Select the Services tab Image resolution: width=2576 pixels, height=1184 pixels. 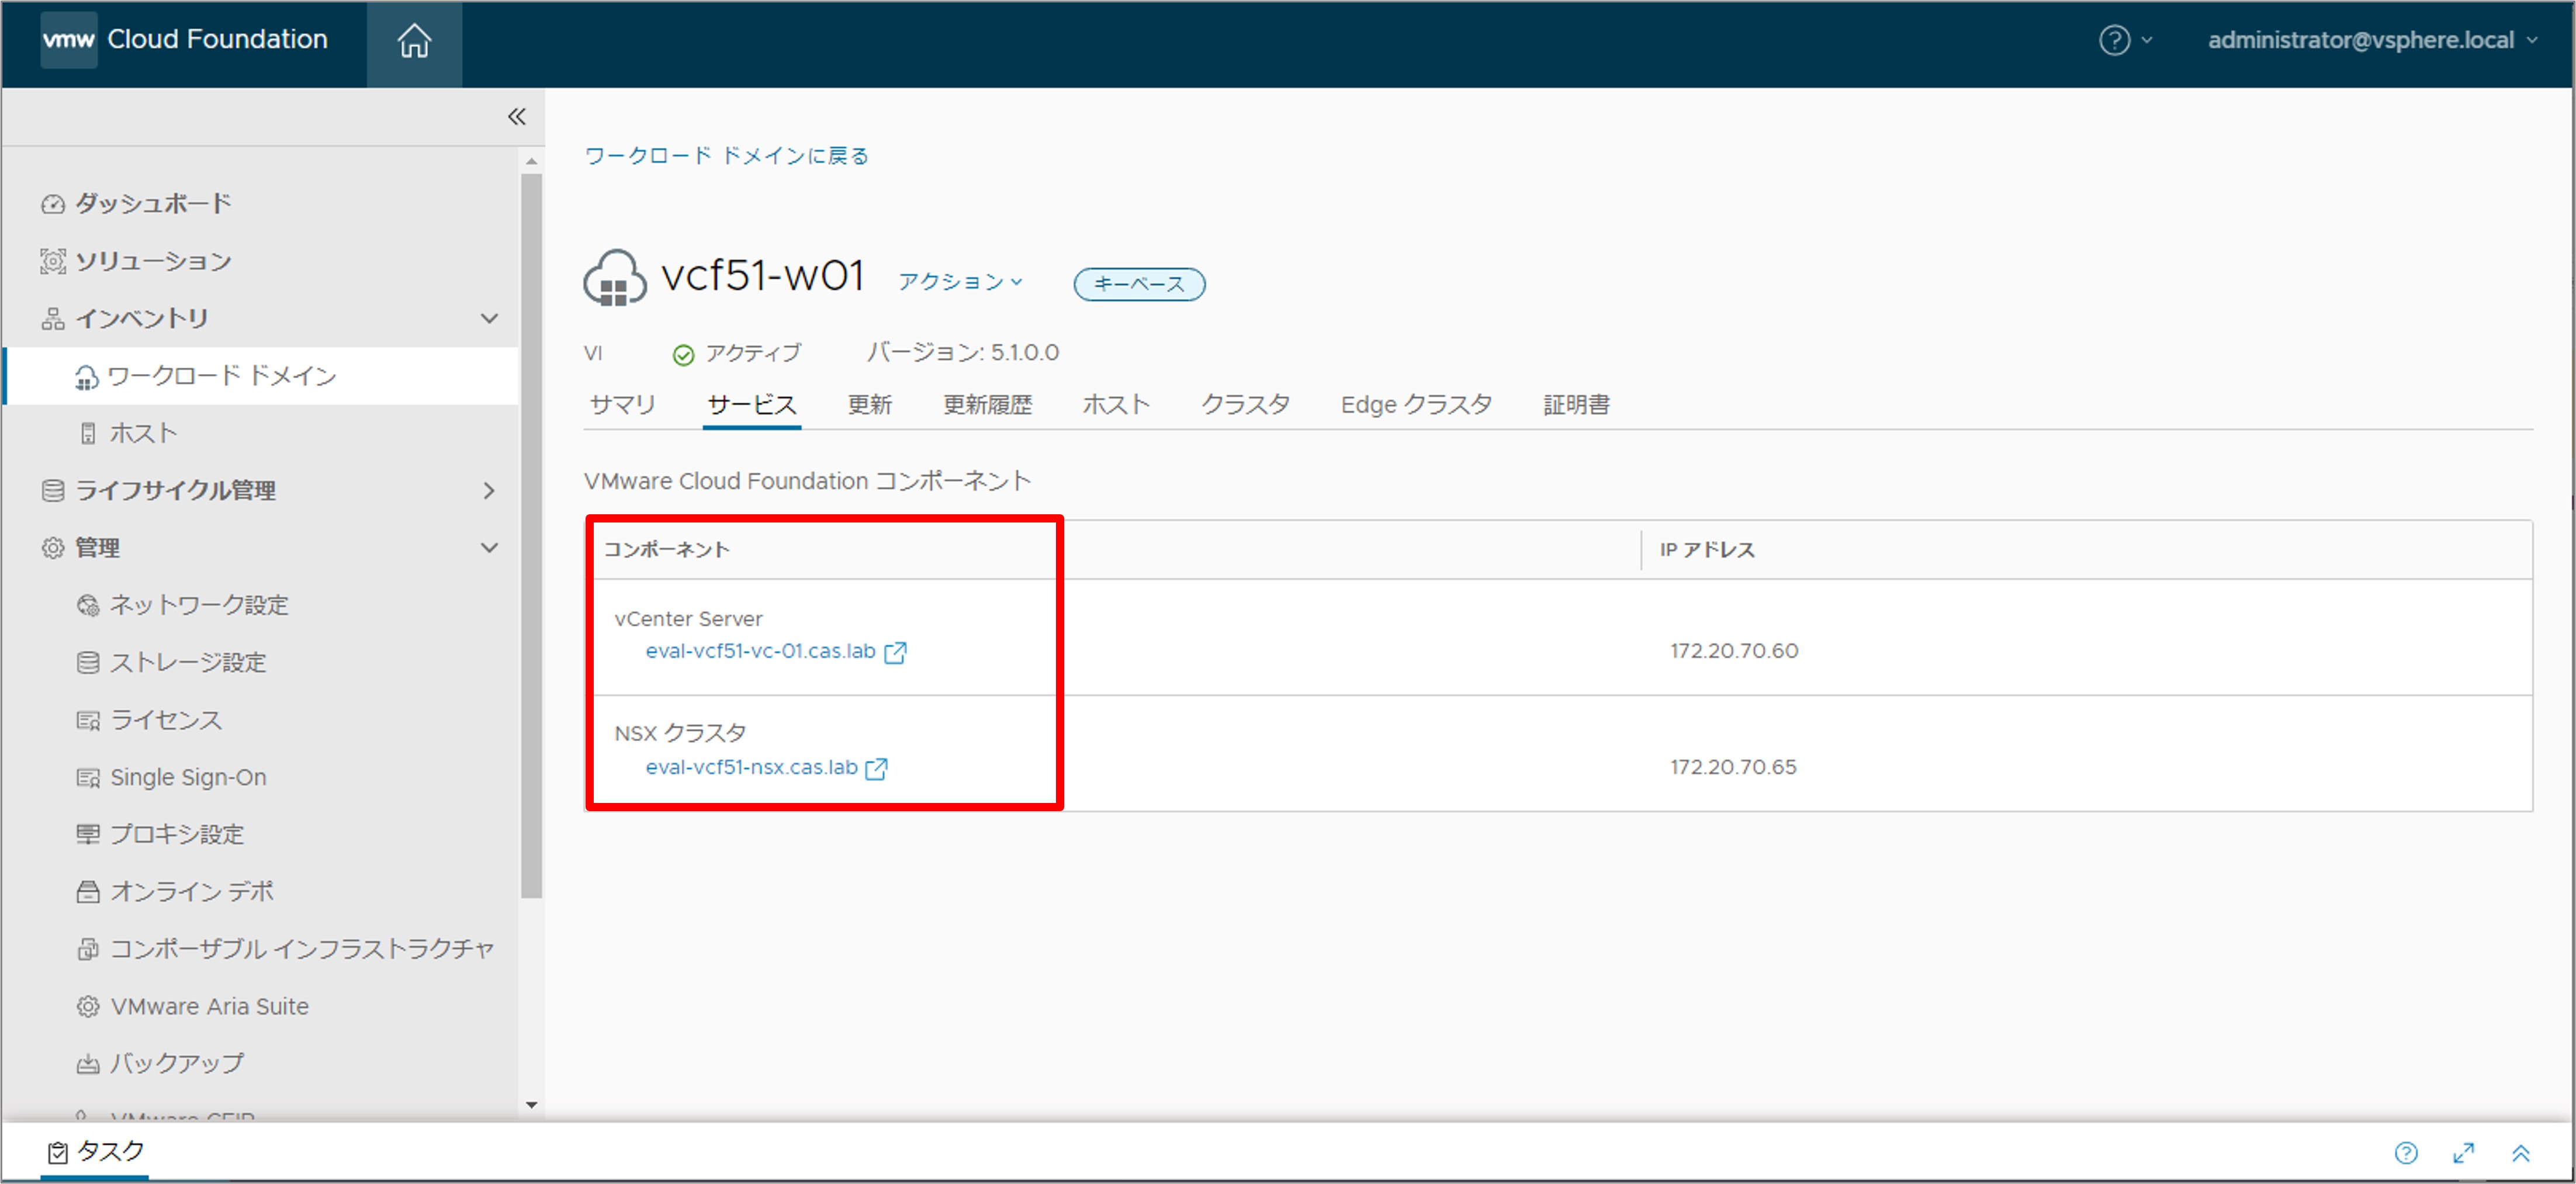point(751,405)
